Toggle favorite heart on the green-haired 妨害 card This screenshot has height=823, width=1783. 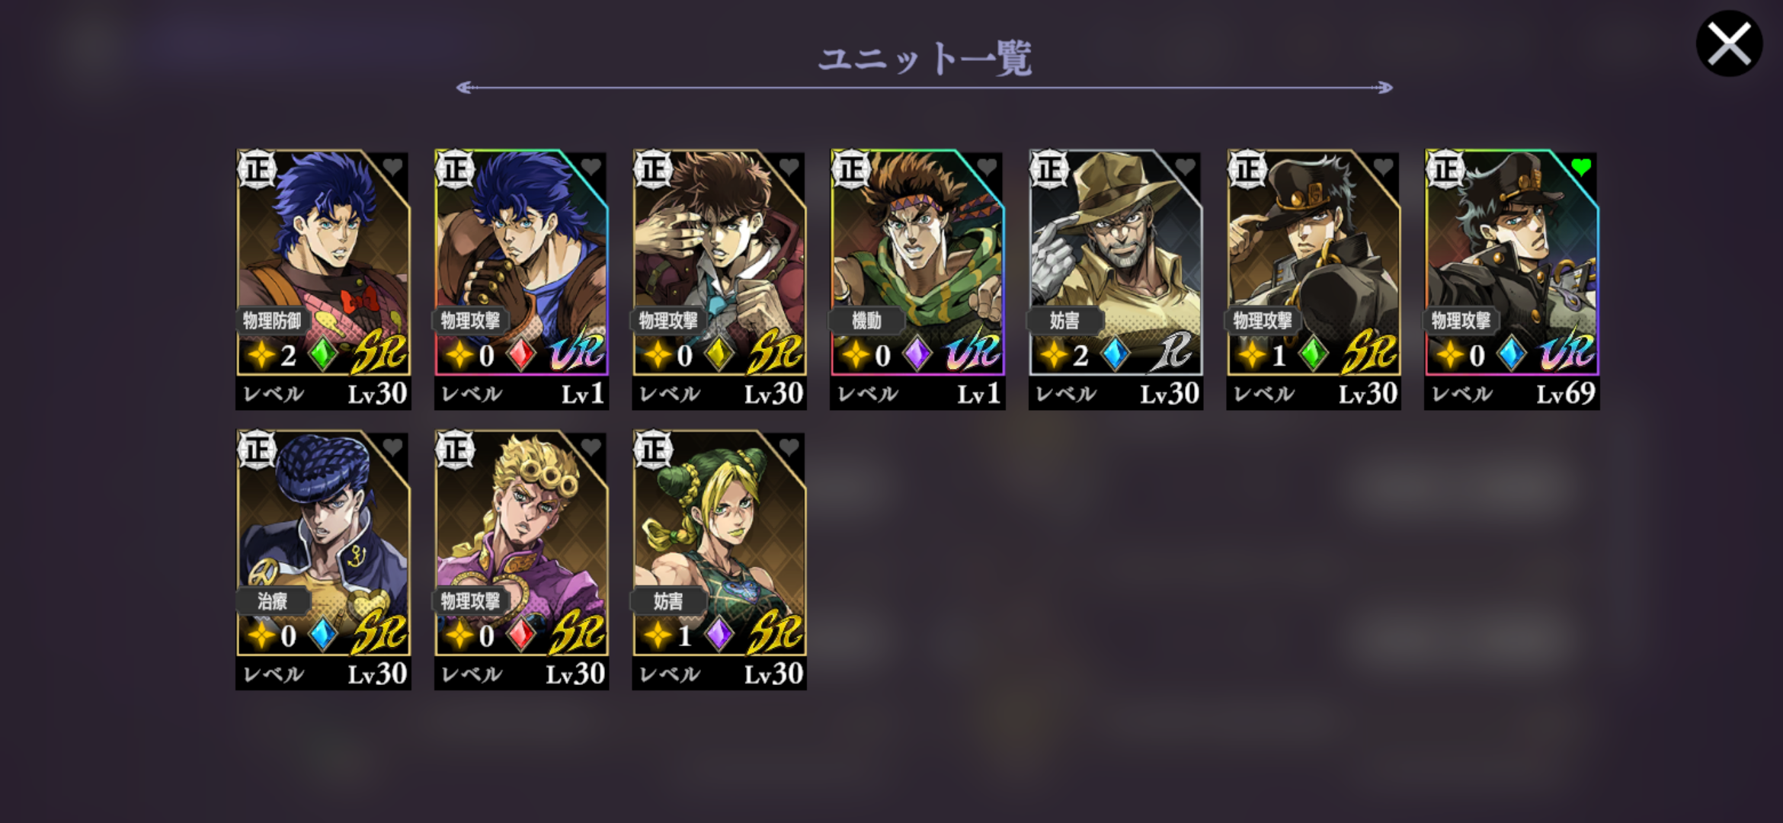point(789,447)
